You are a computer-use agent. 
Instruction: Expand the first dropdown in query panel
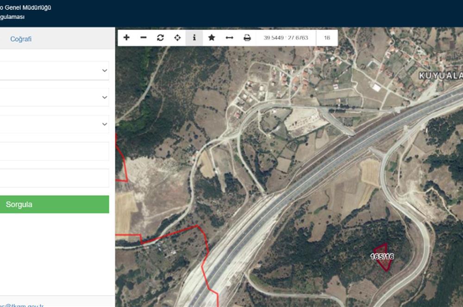pos(54,71)
